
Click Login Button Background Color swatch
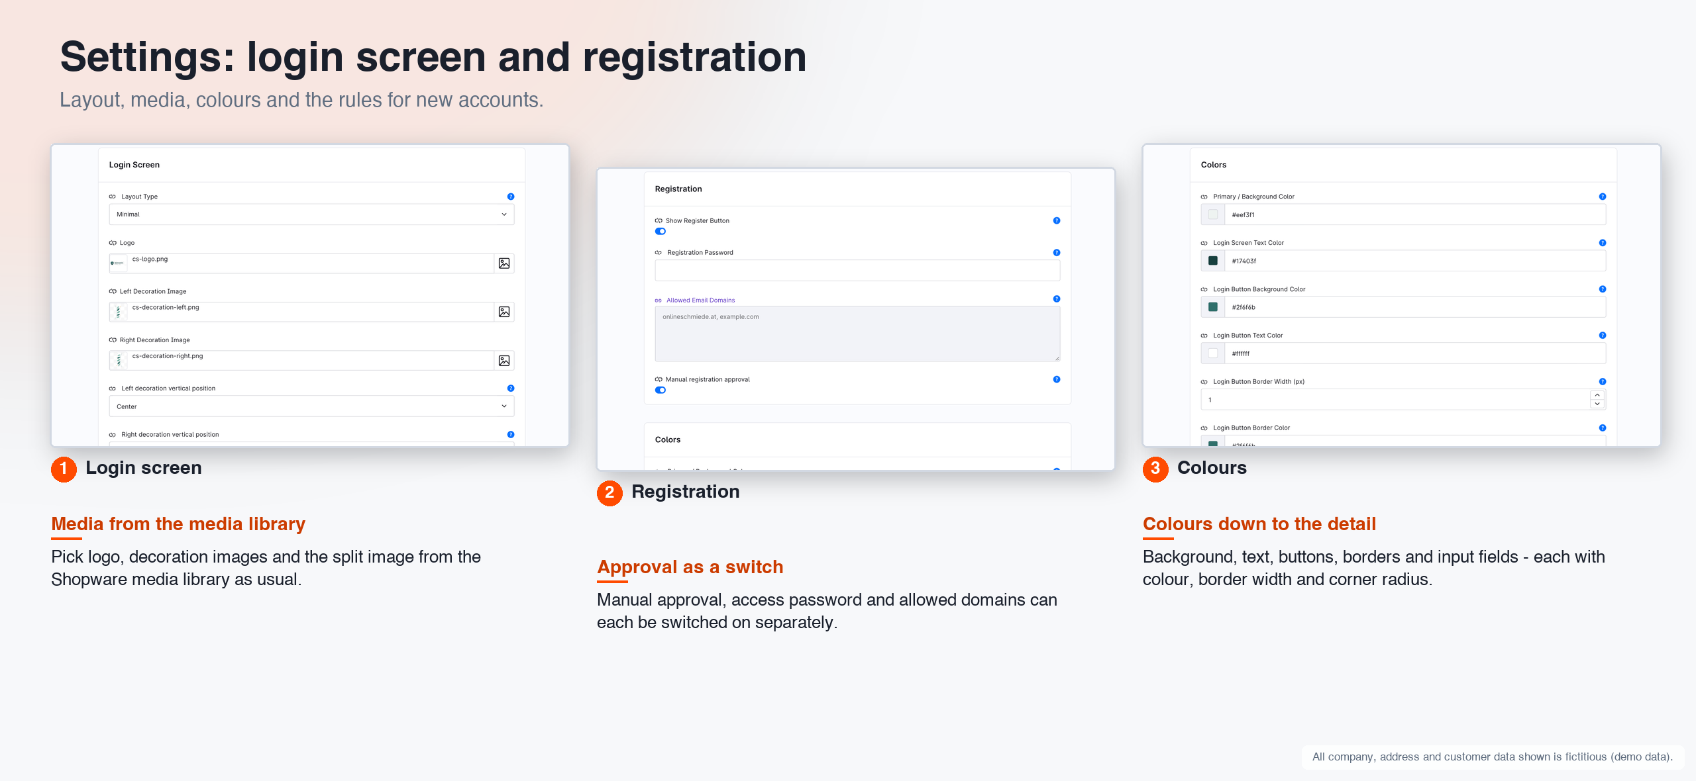point(1213,307)
